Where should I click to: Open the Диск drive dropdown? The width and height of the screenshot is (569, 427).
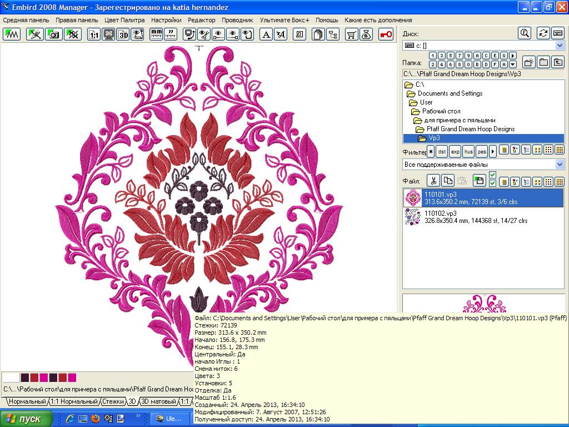[560, 46]
